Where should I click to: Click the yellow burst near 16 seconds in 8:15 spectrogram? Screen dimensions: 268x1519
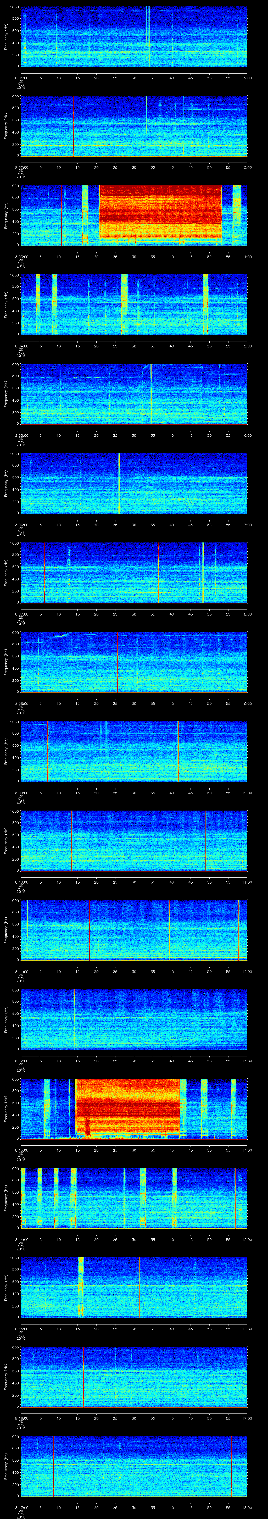click(x=81, y=1287)
